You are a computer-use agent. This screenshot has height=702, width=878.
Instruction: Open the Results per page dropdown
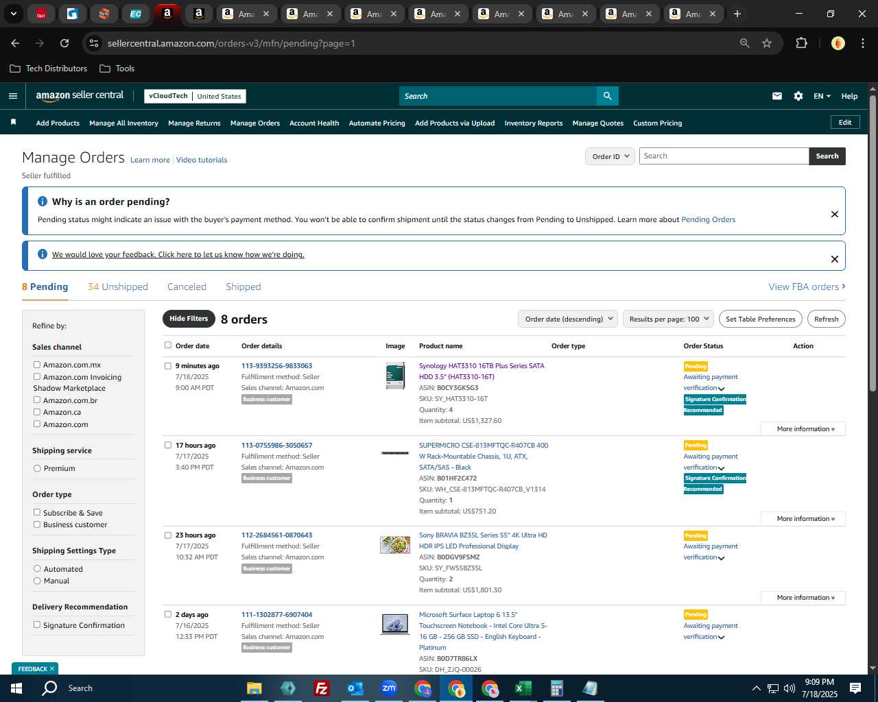click(669, 319)
